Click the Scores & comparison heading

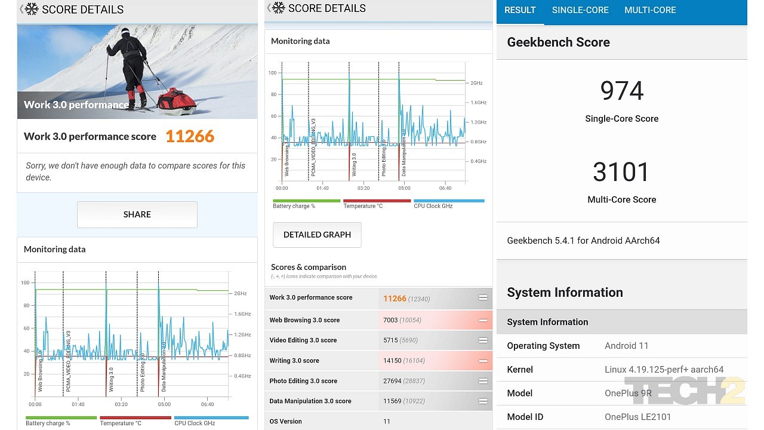(x=309, y=267)
